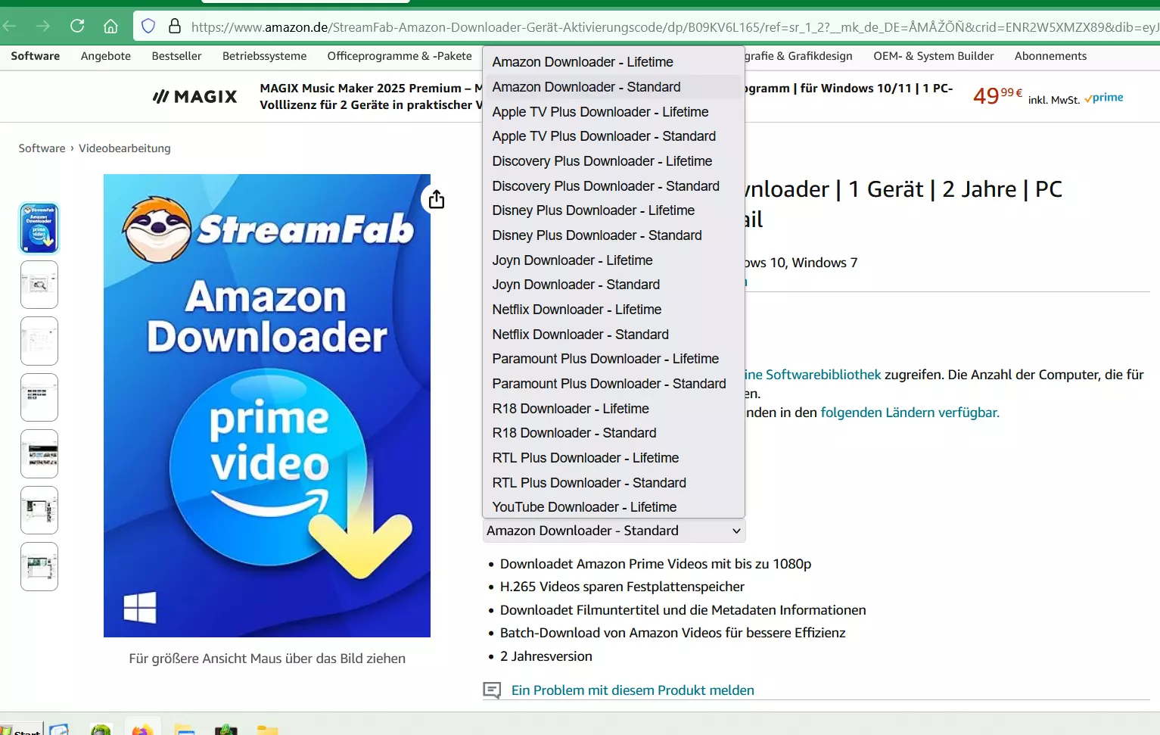The image size is (1160, 735).
Task: Collapse the edition select box showing Amazon Downloader - Standard
Action: 614,531
